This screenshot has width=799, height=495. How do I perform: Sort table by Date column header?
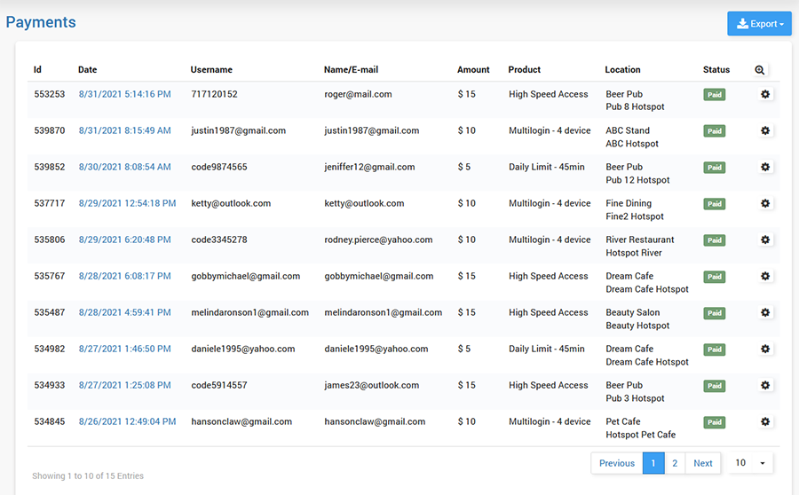coord(87,70)
